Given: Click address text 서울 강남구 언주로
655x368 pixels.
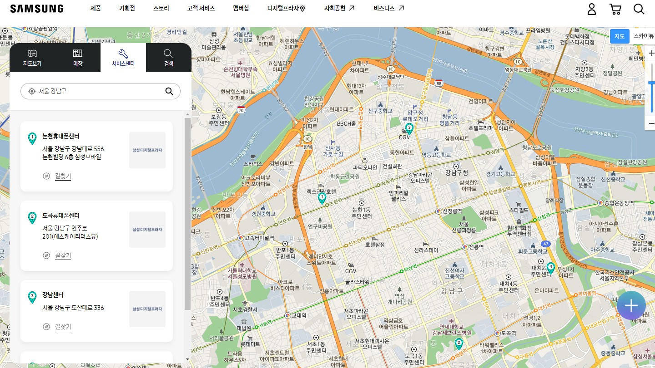Looking at the screenshot, I should point(65,228).
